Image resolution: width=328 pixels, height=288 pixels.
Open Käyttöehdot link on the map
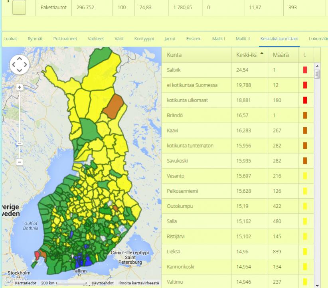tap(103, 283)
